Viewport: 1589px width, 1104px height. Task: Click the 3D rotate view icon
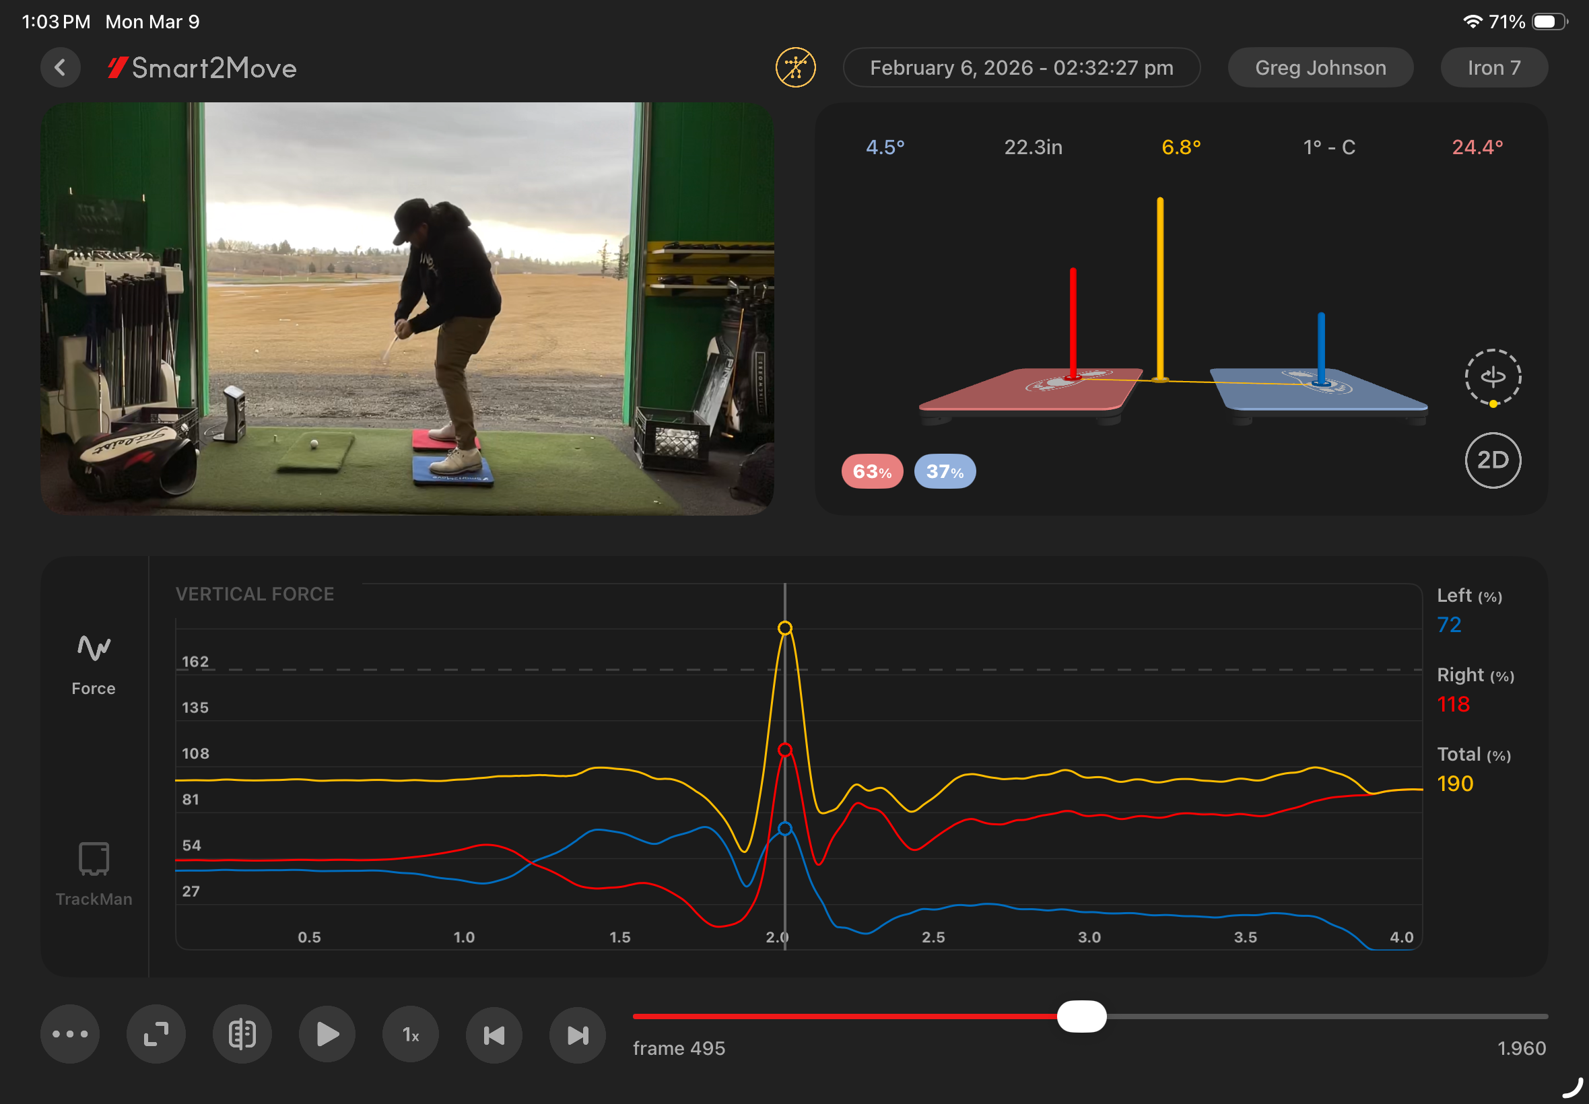tap(1492, 377)
